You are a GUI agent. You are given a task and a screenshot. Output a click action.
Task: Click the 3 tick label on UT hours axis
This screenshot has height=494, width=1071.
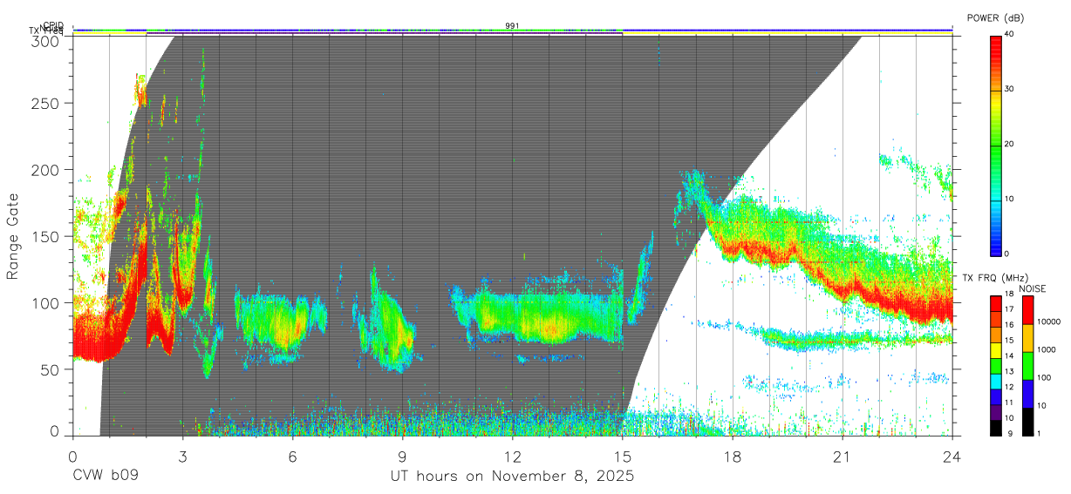pos(182,456)
